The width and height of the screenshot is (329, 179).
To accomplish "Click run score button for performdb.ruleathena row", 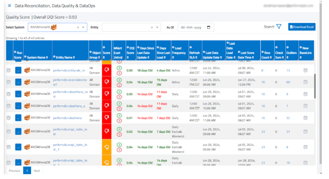I will pos(18,118).
